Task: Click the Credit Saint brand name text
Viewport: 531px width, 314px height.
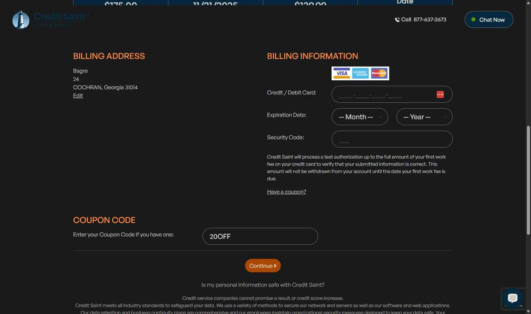Action: [x=60, y=16]
